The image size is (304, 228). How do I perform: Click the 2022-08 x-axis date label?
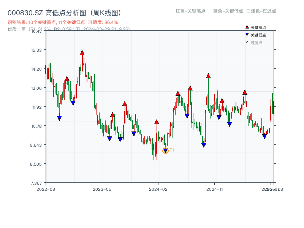[x=46, y=189]
